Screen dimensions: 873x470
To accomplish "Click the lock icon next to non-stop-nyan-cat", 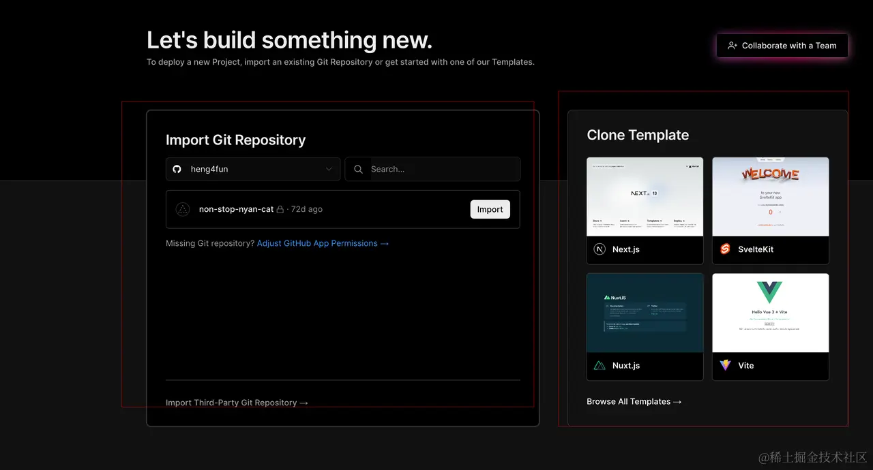I will [x=280, y=209].
